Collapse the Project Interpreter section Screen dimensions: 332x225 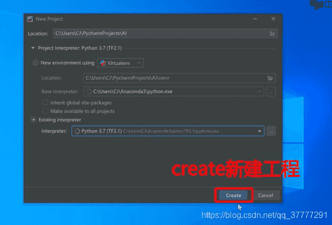(33, 48)
